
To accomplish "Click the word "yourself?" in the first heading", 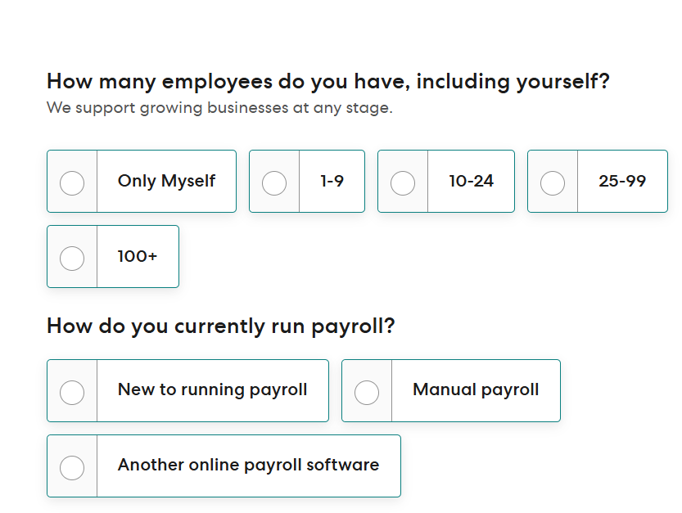I will [x=562, y=82].
